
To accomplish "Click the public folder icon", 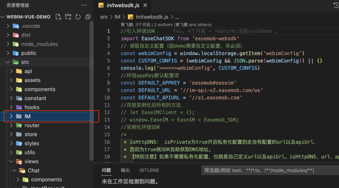I will 16,53.
